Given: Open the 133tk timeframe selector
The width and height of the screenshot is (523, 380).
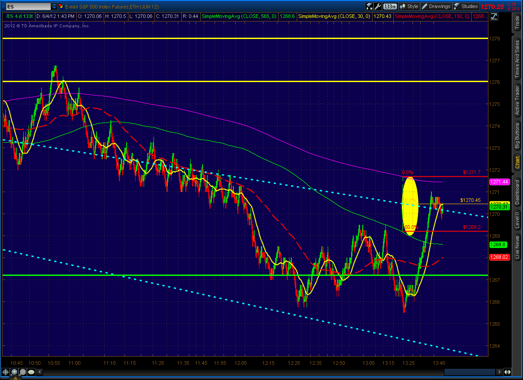Looking at the screenshot, I should (x=390, y=6).
